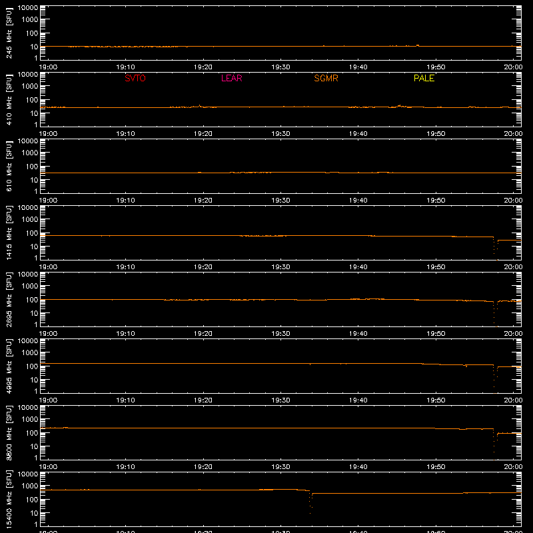
Task: Select the 15400 MHz [SFU] axis label
Action: click(9, 500)
